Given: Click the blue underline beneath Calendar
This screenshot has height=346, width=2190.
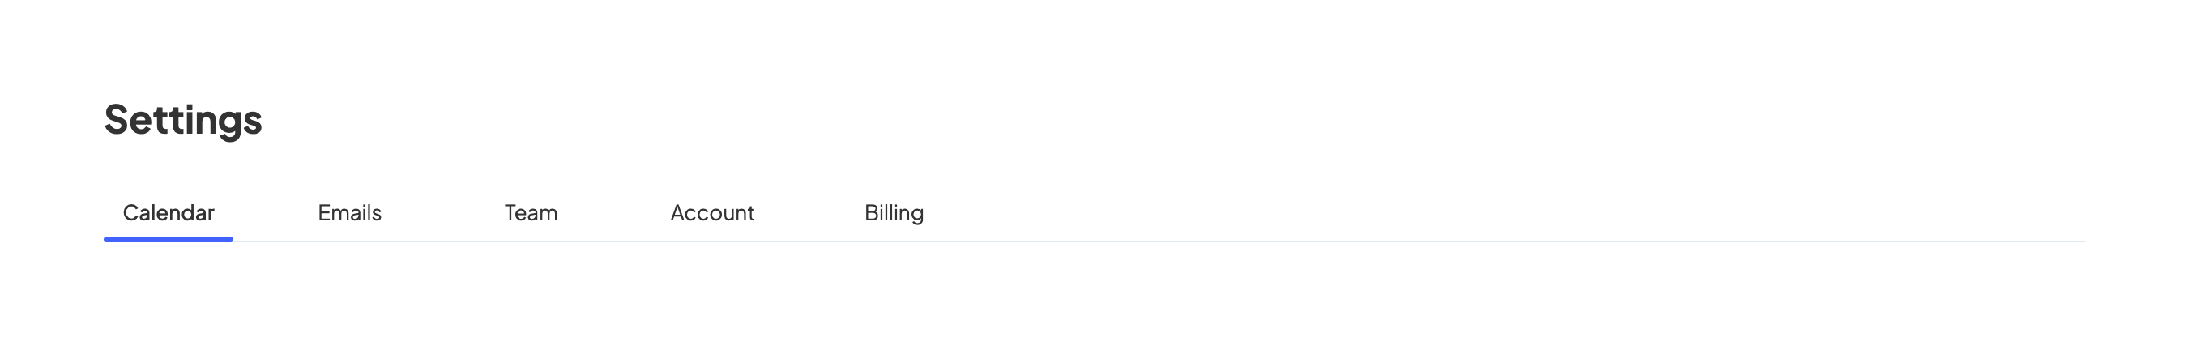Looking at the screenshot, I should click(169, 240).
